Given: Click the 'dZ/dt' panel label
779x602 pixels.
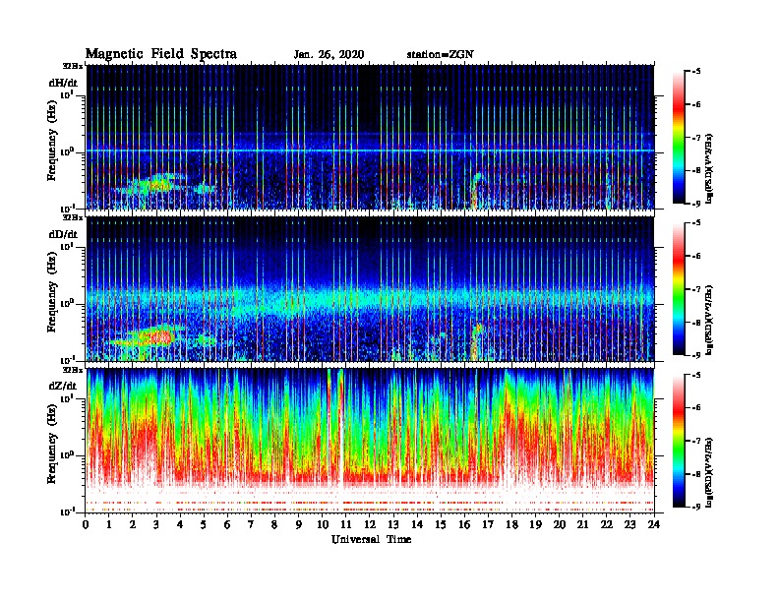Looking at the screenshot, I should coord(63,386).
